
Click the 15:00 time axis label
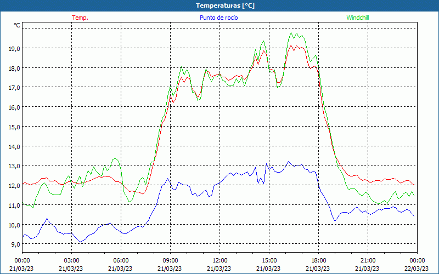point(269,261)
